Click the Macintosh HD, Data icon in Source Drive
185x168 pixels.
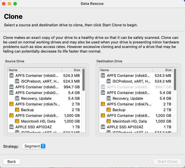[x=17, y=121]
